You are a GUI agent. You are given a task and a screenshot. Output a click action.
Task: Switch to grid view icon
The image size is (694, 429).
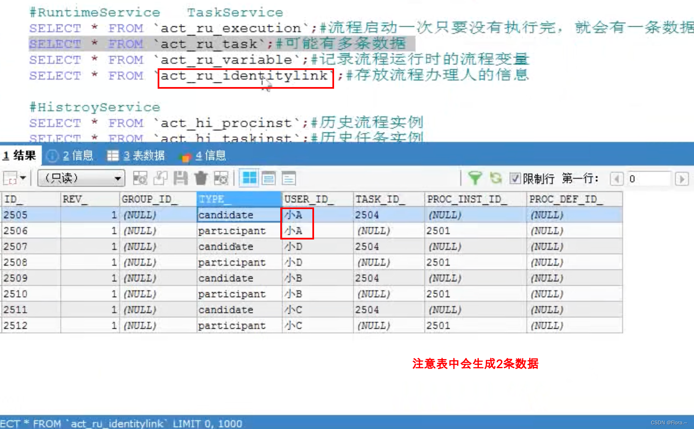(249, 178)
